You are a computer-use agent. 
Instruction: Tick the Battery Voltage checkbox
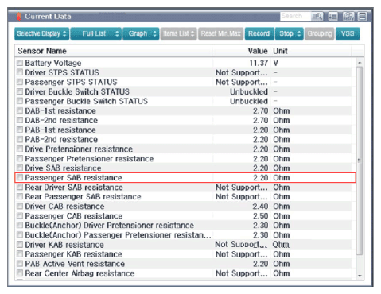[x=20, y=63]
